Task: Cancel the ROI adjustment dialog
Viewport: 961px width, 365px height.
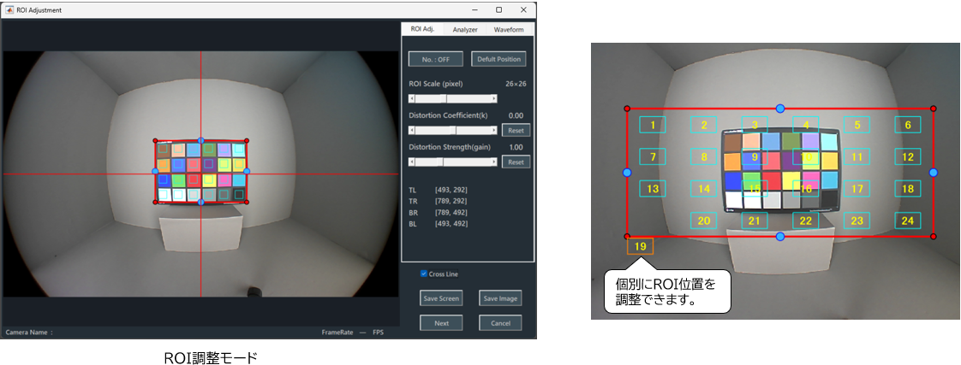Action: click(500, 323)
